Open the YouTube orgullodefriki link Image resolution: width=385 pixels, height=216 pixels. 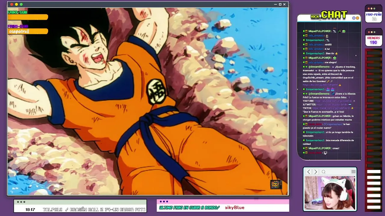333,101
